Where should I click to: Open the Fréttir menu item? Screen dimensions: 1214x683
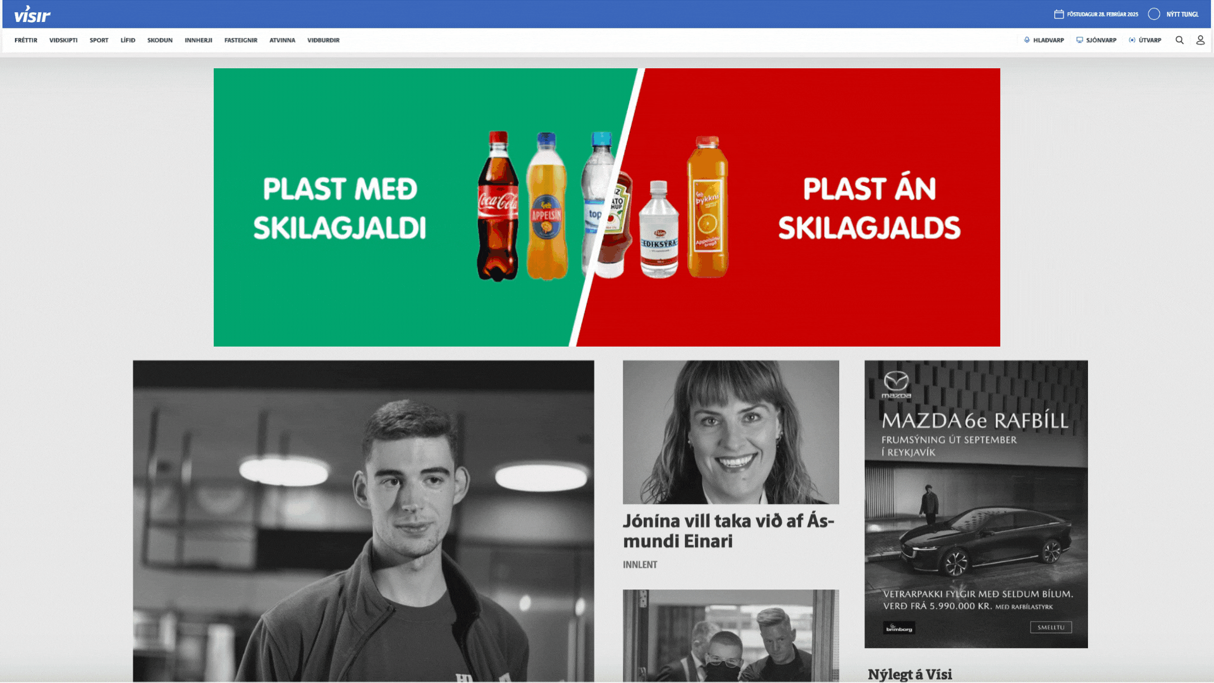click(x=26, y=40)
